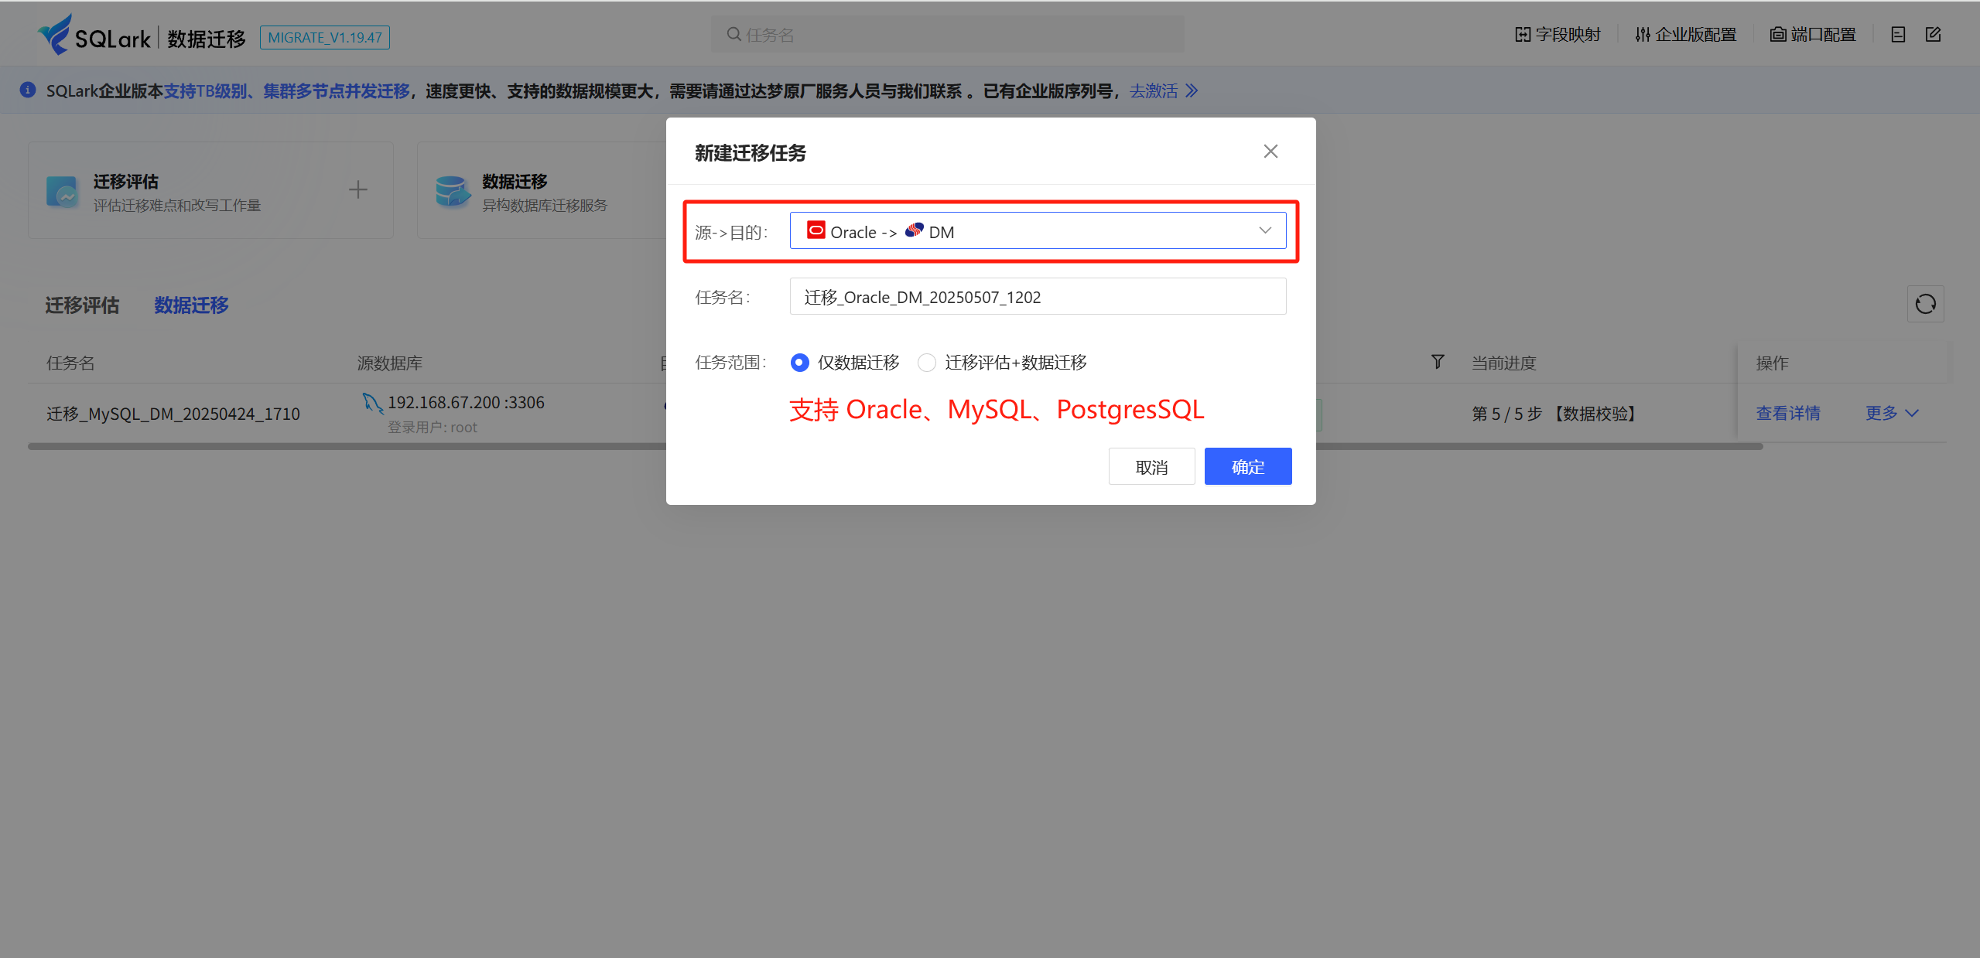The width and height of the screenshot is (1980, 958).
Task: Select 仅数据迁移 radio option
Action: pyautogui.click(x=800, y=363)
